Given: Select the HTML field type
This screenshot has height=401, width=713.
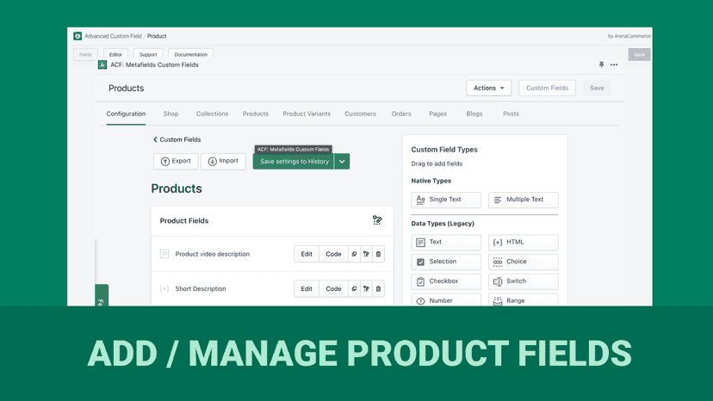Looking at the screenshot, I should [524, 243].
